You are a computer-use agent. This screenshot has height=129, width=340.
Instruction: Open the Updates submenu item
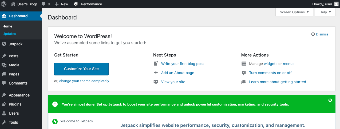[x=9, y=34]
